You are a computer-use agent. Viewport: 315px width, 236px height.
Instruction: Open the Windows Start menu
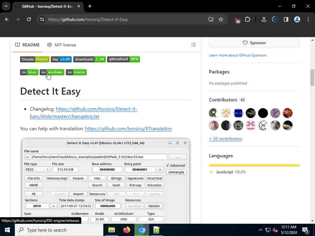[x=7, y=230]
